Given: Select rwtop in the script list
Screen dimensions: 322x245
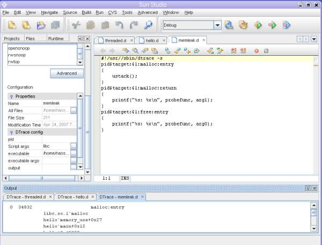Looking at the screenshot, I should pyautogui.click(x=14, y=62).
